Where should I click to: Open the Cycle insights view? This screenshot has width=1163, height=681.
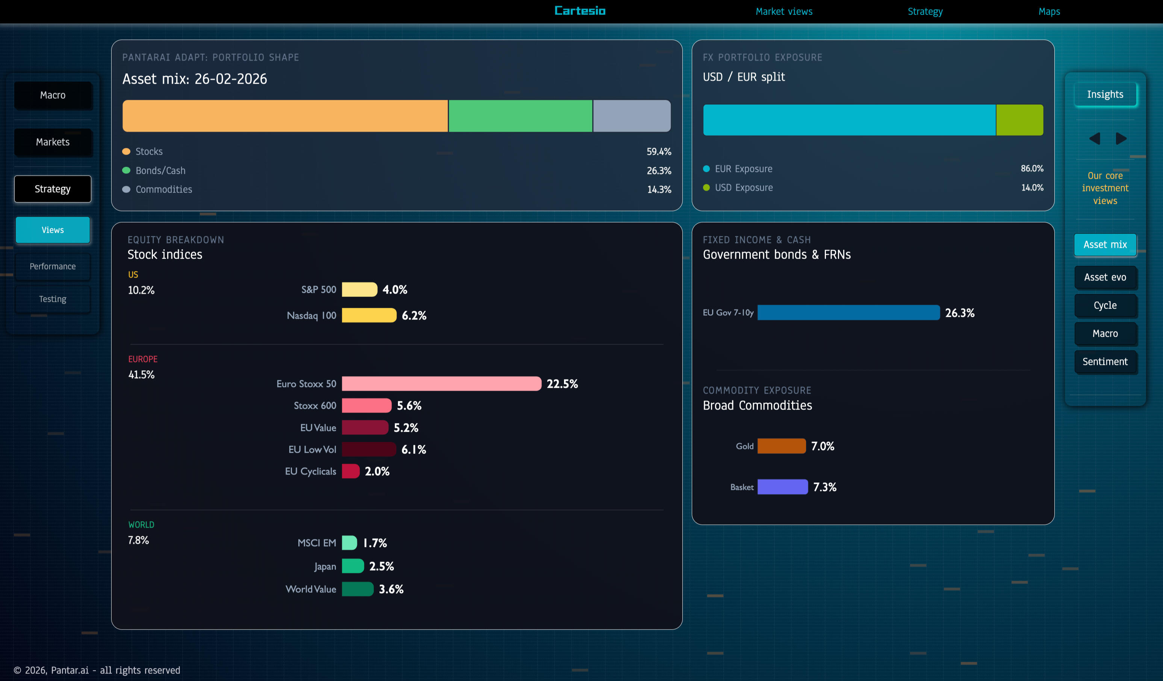coord(1105,305)
